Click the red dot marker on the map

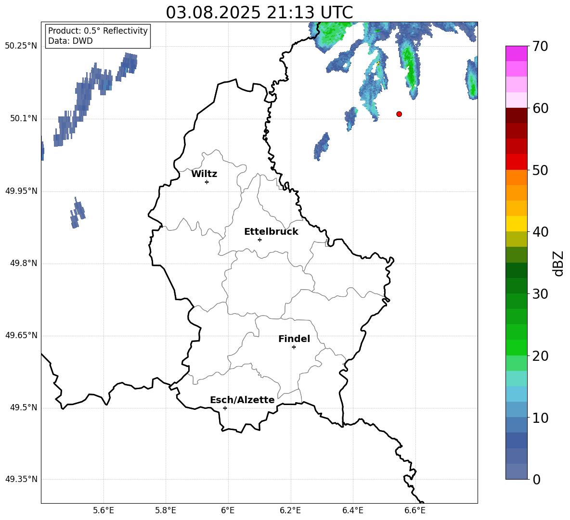pos(399,114)
